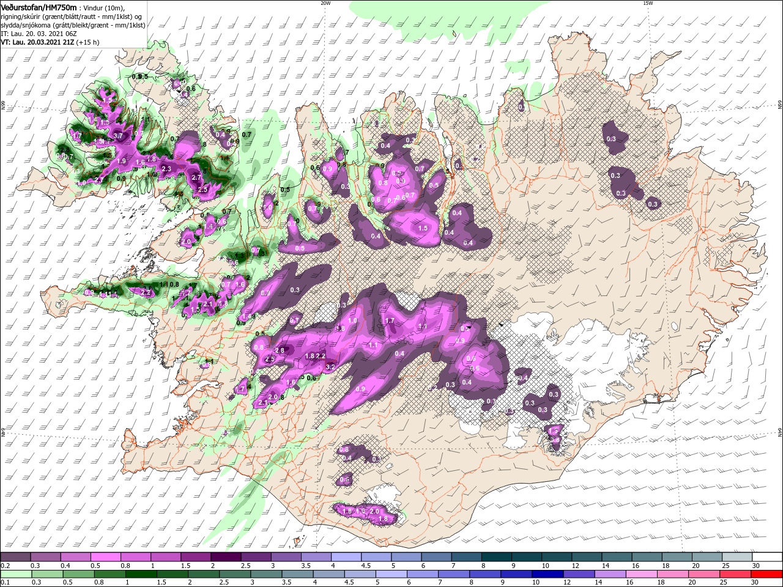Click upper legend lavender swatch between 4 and 4.5
The height and width of the screenshot is (587, 783).
click(346, 557)
